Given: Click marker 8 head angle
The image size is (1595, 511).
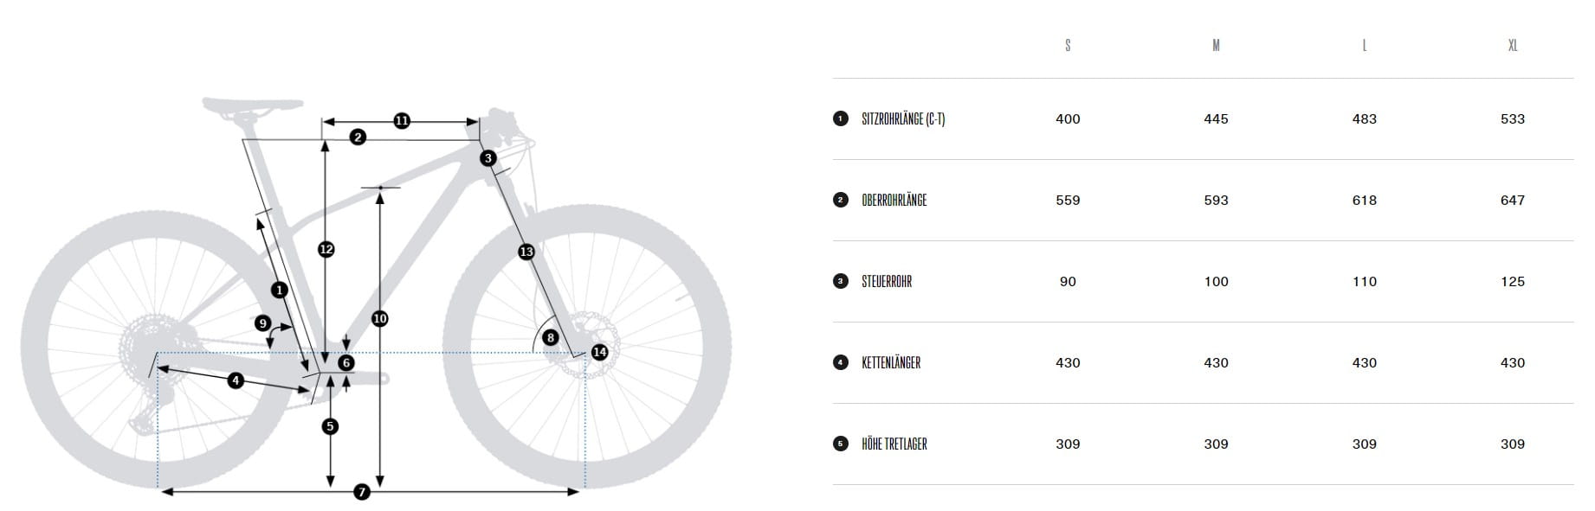Looking at the screenshot, I should [x=550, y=337].
